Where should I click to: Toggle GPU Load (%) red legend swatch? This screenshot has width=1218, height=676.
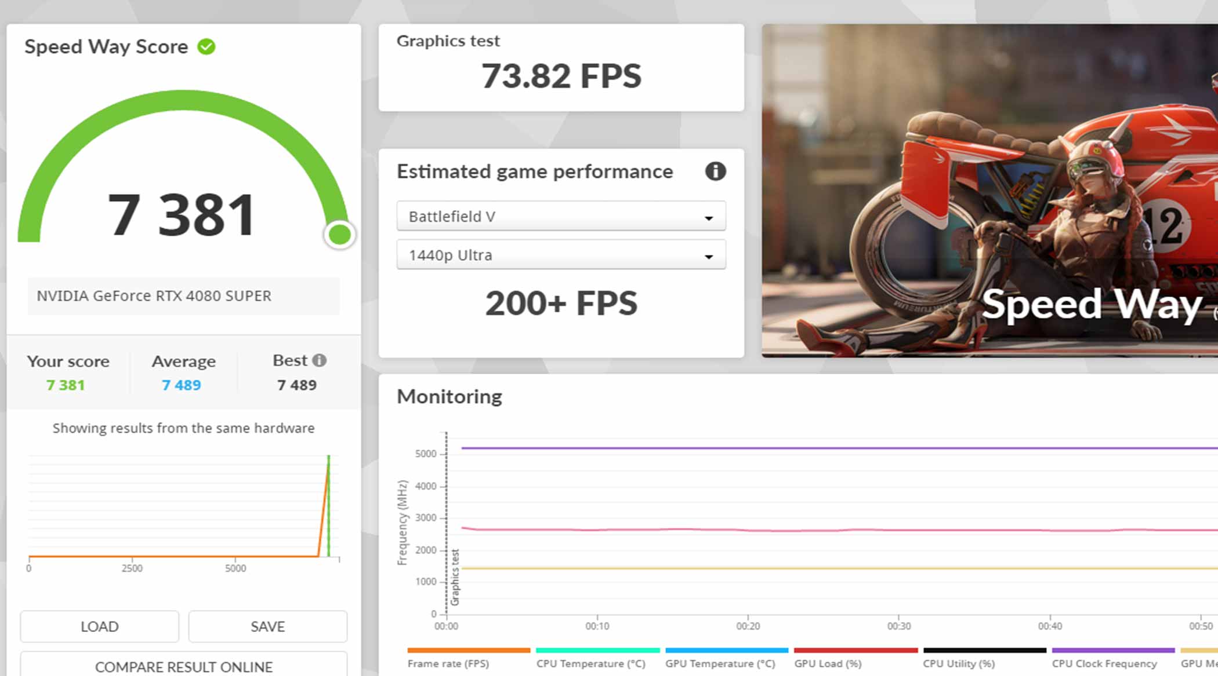[856, 651]
